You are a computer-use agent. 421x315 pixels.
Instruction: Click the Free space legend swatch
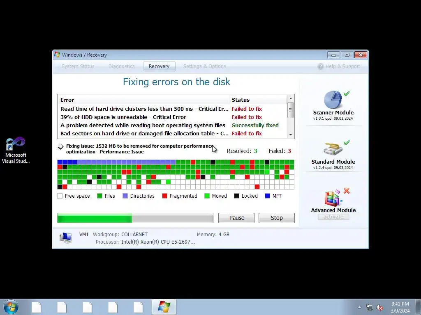point(60,196)
